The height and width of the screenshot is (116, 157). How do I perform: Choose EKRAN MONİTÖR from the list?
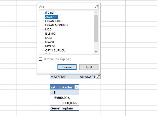point(57,25)
